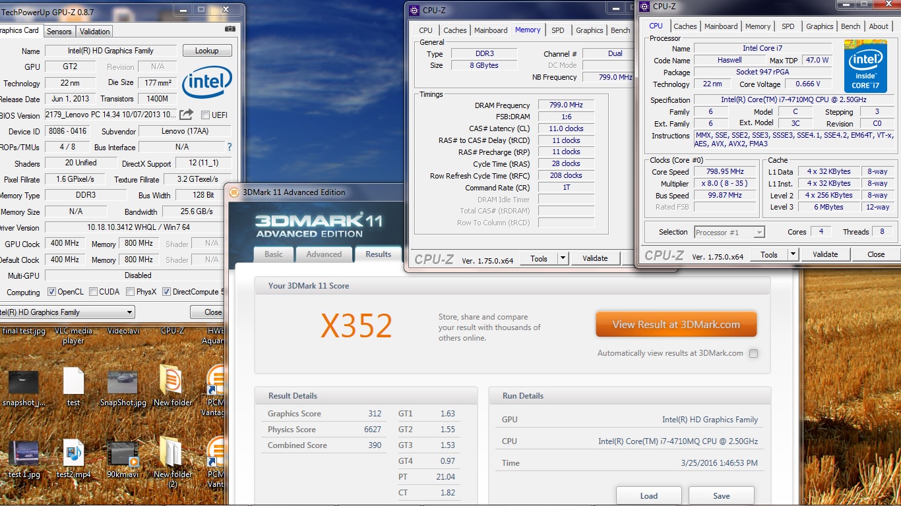The height and width of the screenshot is (506, 901).
Task: Select the blank 'test' file icon
Action: click(73, 387)
